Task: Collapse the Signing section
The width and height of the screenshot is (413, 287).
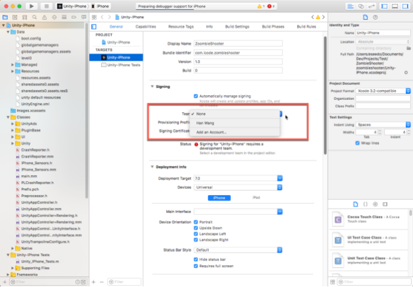Action: click(x=152, y=87)
